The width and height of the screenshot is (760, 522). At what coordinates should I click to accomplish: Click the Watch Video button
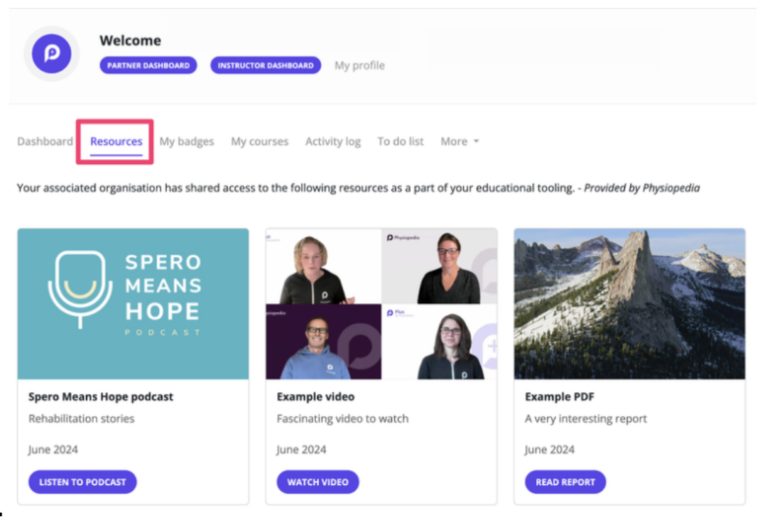pos(318,482)
